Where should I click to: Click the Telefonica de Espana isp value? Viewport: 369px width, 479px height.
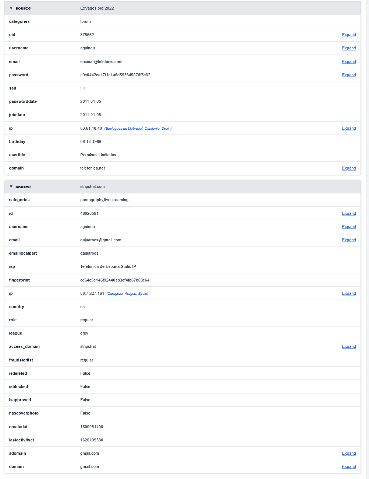(x=108, y=267)
